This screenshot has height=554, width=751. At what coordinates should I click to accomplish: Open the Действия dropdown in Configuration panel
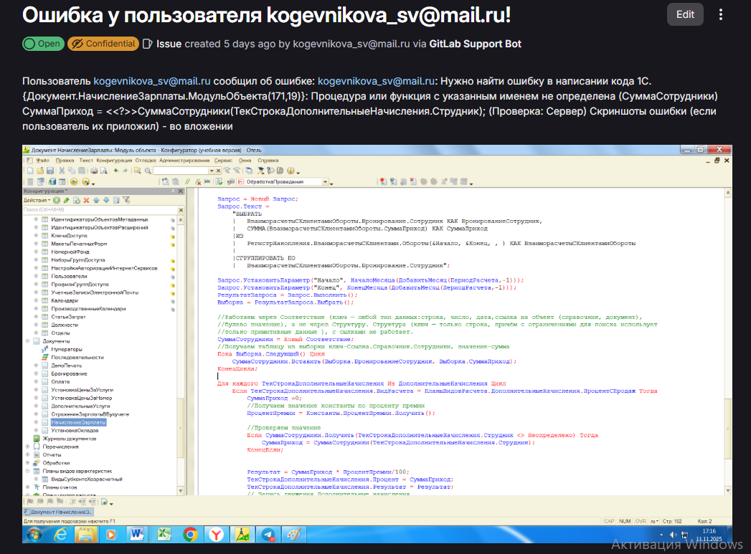coord(37,200)
